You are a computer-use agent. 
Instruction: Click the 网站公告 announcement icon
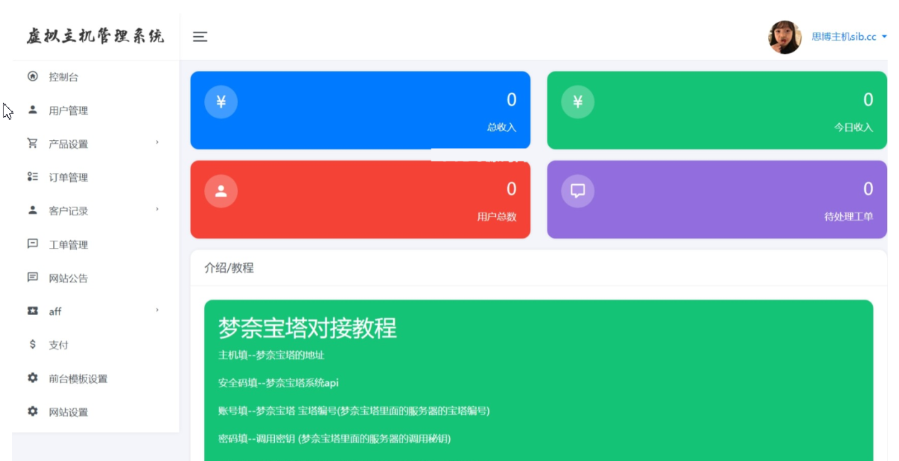33,278
